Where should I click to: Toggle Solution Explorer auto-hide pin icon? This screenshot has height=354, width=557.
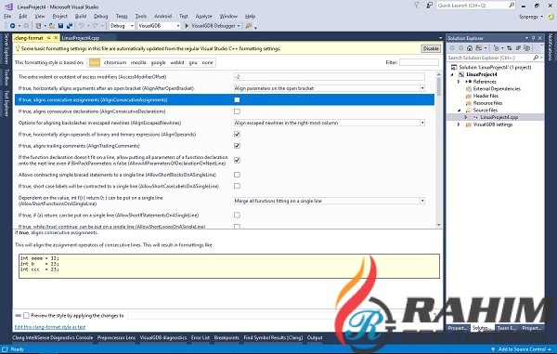click(x=533, y=38)
